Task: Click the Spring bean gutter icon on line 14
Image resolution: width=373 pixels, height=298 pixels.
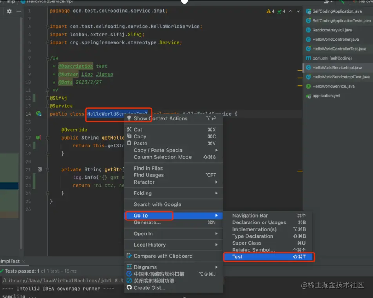Action: pyautogui.click(x=38, y=114)
